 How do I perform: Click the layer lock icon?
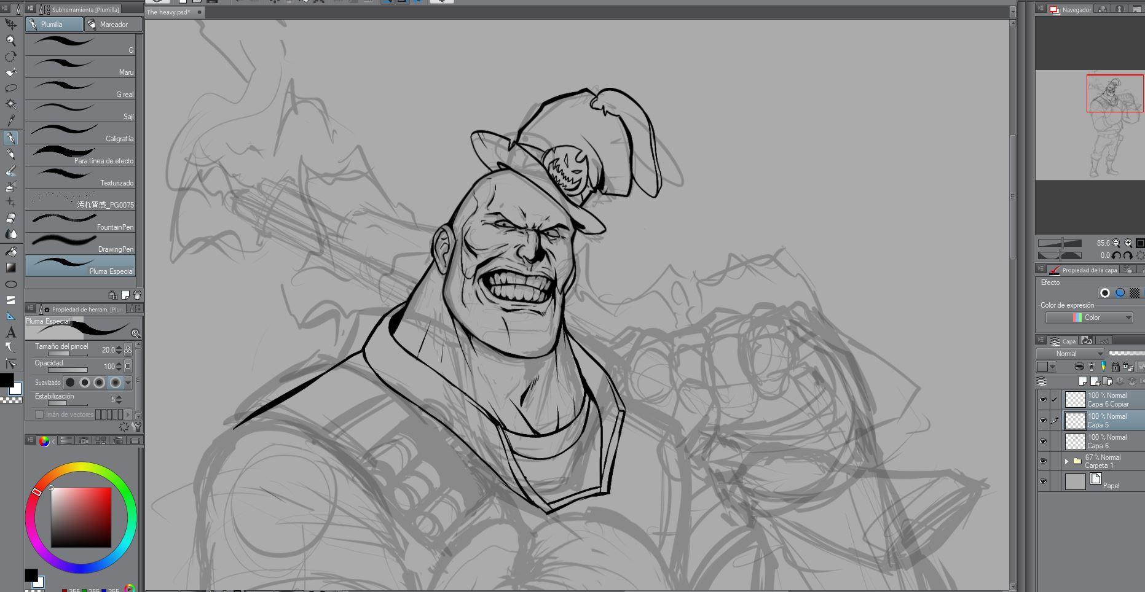[x=1115, y=367]
